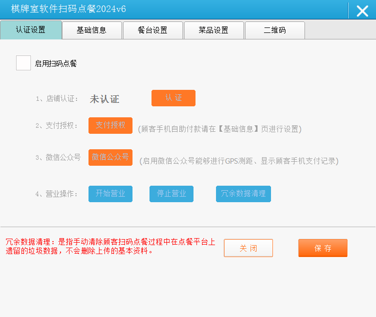Click the 关闭 button
Screen dimensions: 376x317
click(x=248, y=248)
